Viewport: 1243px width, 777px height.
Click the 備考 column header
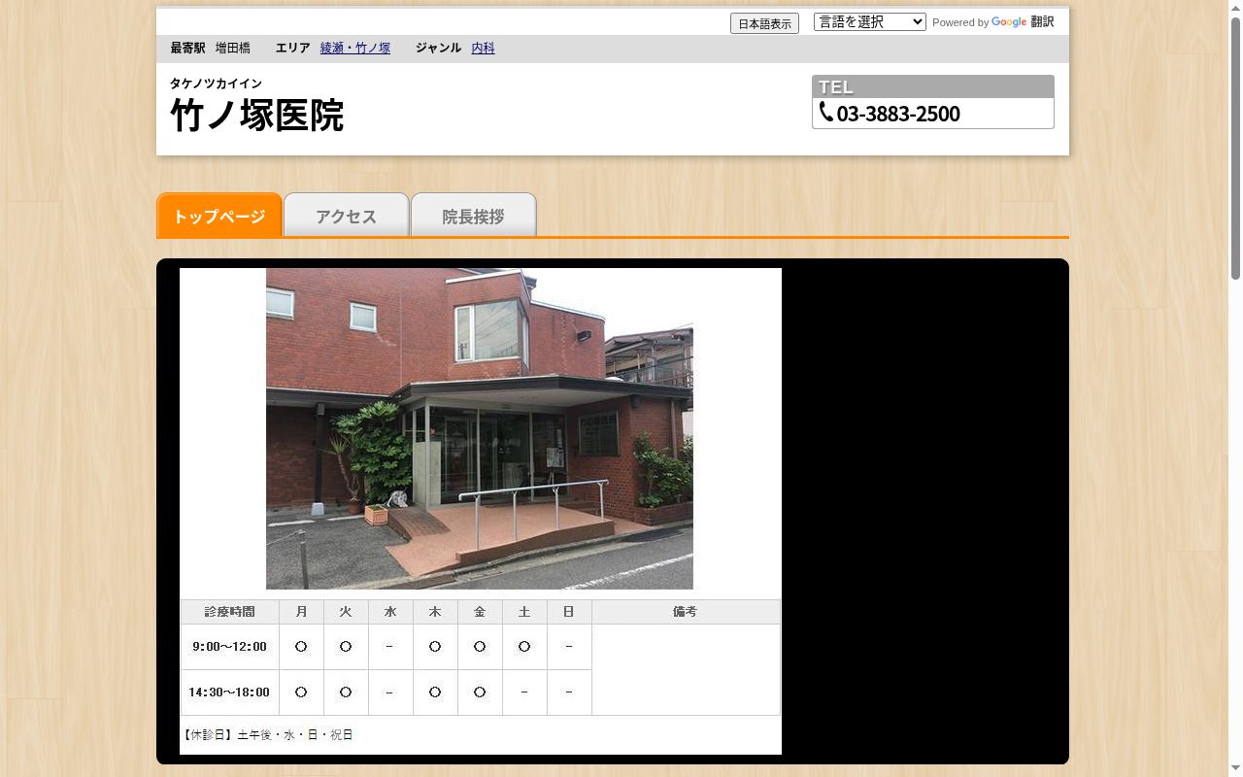click(686, 612)
